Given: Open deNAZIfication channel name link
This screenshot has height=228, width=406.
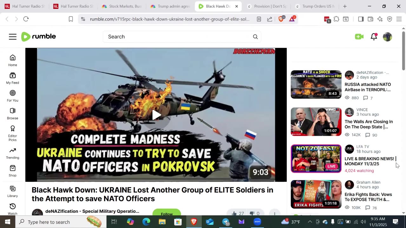Looking at the screenshot, I should coord(92,211).
